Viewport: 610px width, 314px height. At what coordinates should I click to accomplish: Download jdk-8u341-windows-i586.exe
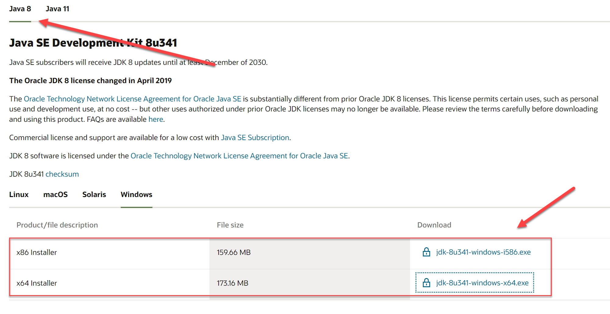[483, 252]
